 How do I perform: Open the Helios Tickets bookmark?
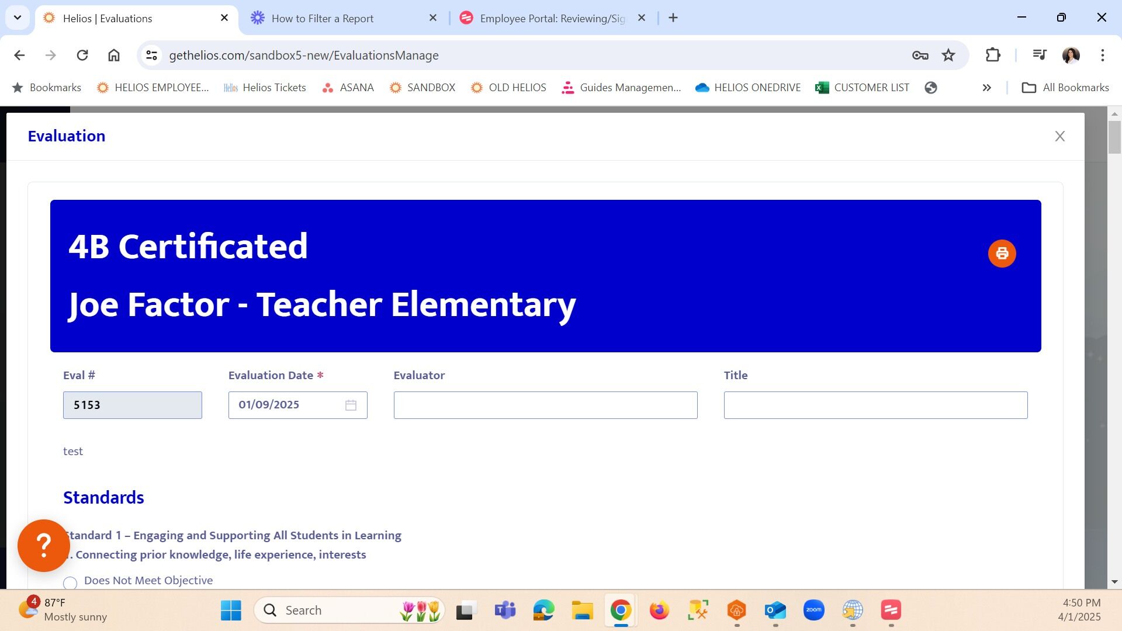[x=265, y=88]
